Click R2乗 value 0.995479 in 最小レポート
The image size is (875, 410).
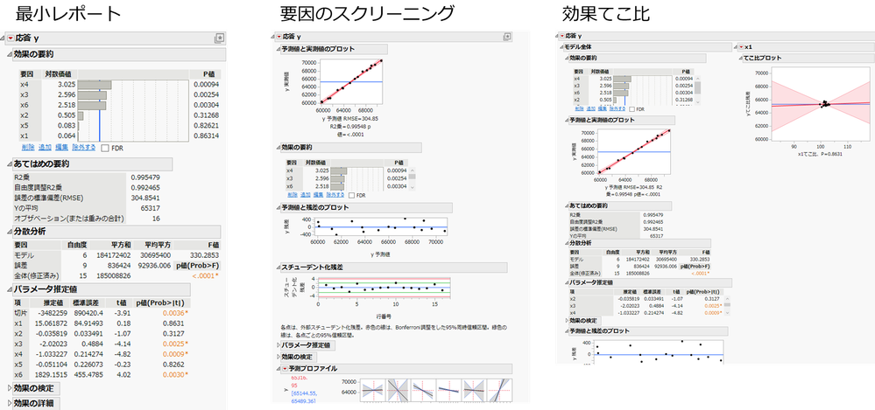point(145,177)
